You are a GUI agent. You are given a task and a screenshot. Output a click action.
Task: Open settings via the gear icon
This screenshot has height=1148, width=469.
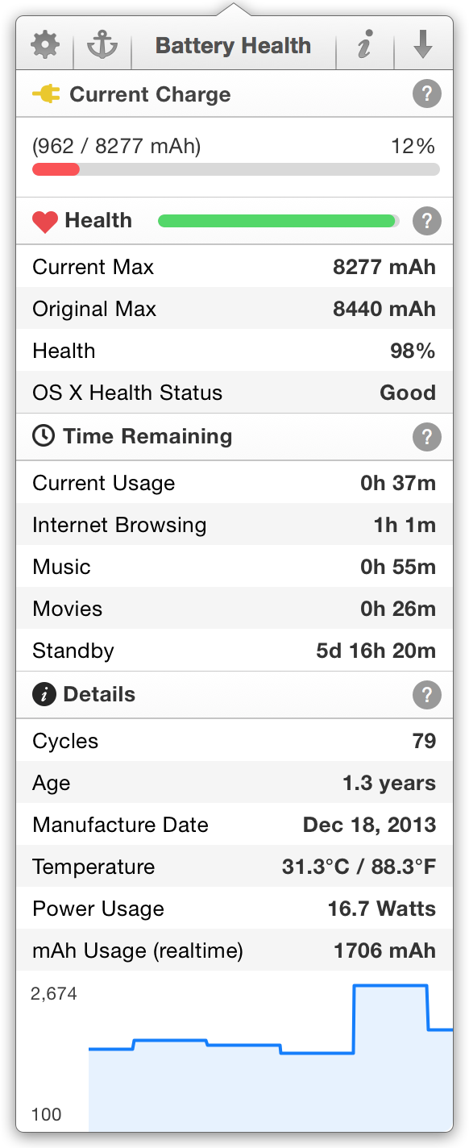tap(45, 45)
